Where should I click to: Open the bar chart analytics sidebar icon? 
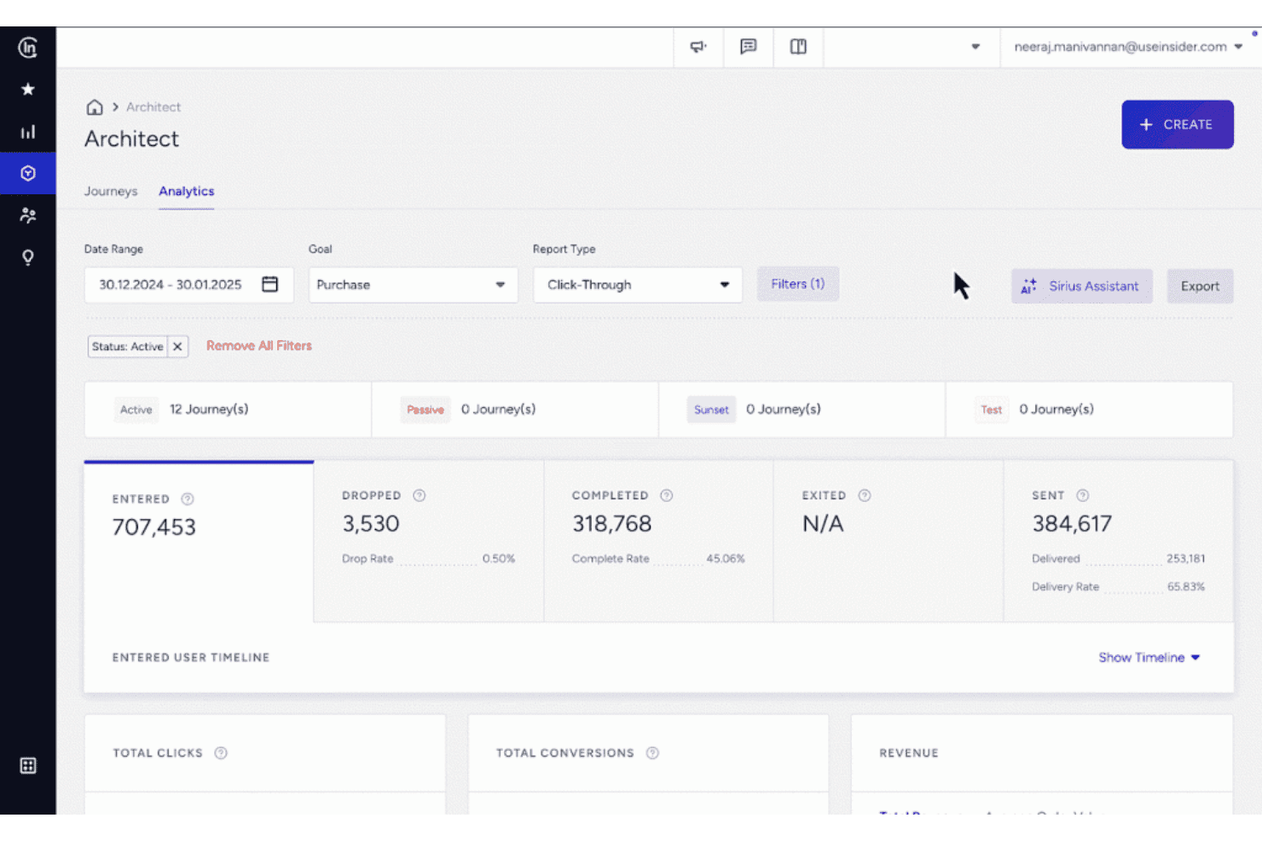pyautogui.click(x=28, y=131)
